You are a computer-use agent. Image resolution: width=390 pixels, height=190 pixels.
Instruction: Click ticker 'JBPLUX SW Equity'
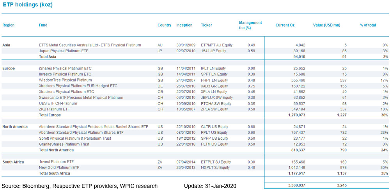(x=216, y=98)
